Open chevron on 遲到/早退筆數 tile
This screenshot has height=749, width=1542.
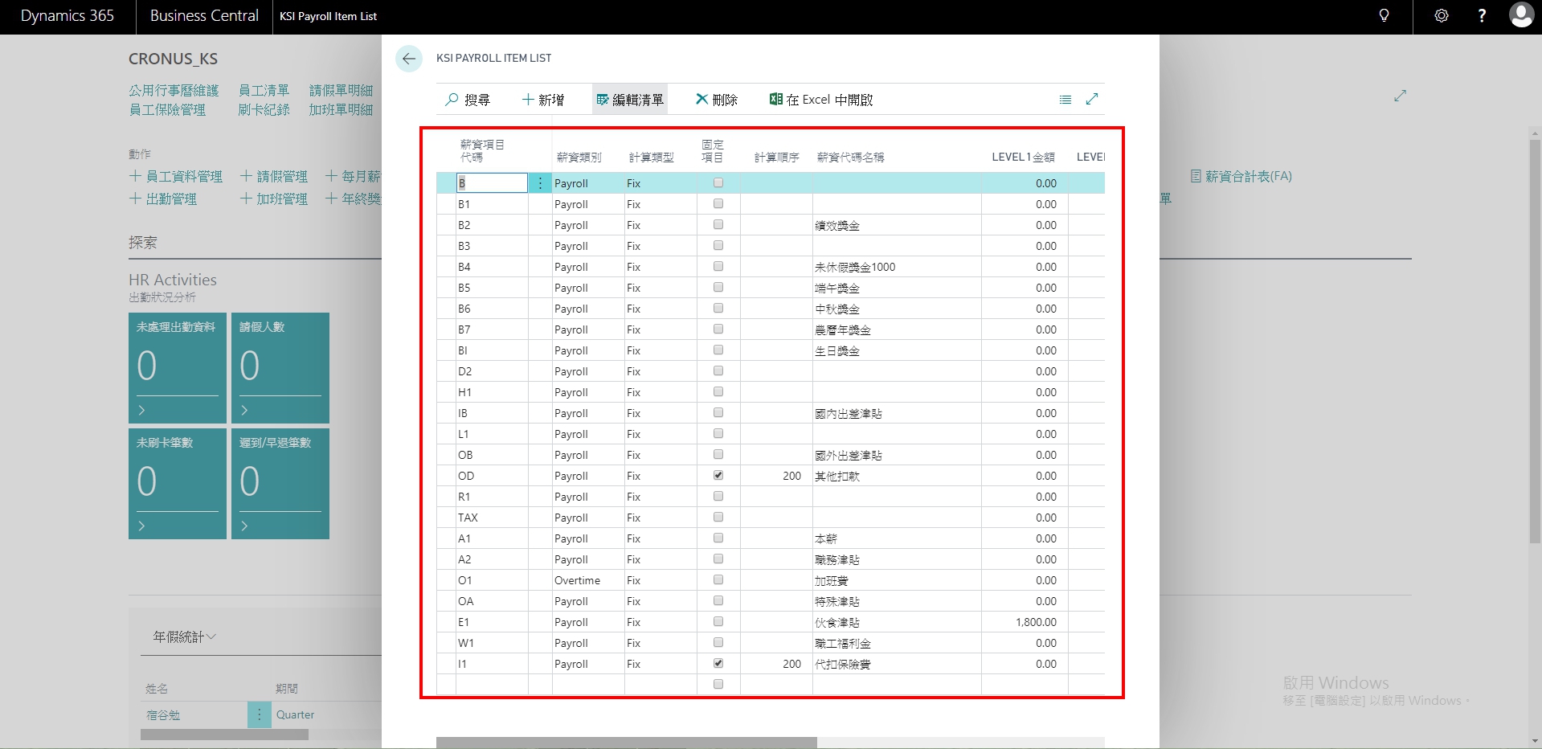(x=244, y=526)
